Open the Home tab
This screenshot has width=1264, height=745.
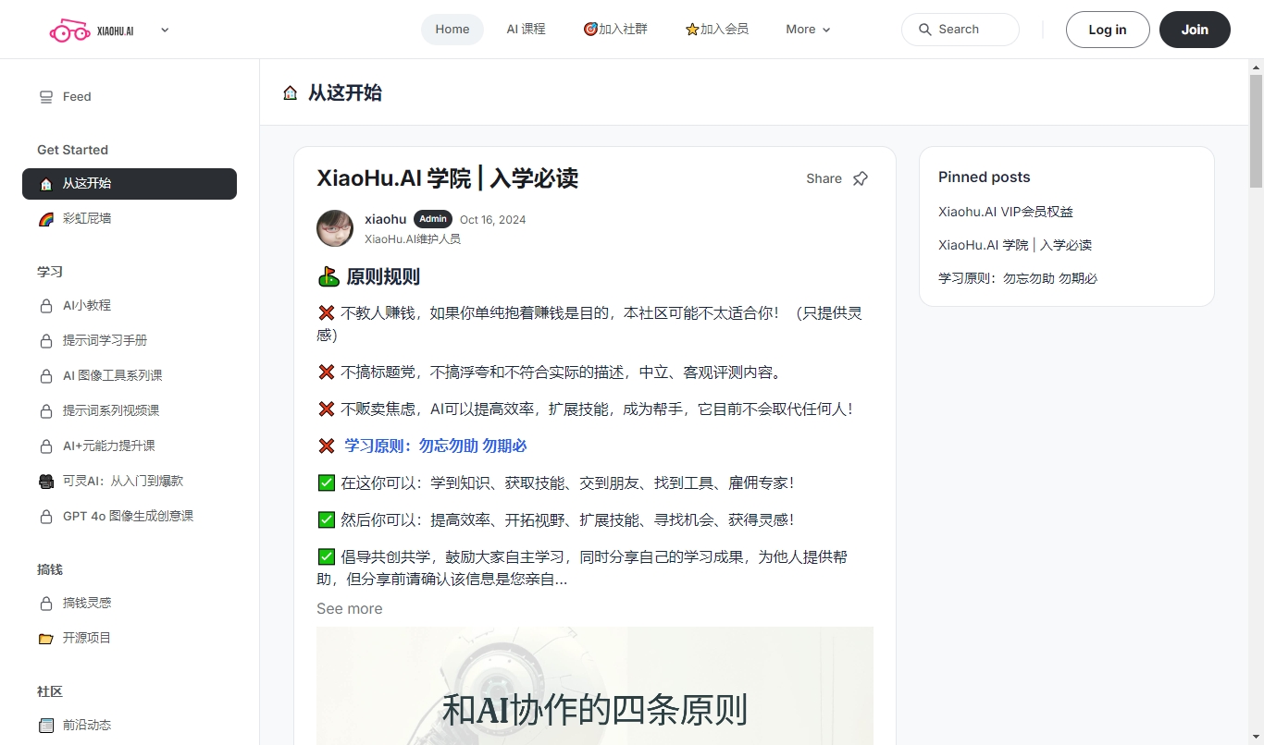[x=452, y=30]
